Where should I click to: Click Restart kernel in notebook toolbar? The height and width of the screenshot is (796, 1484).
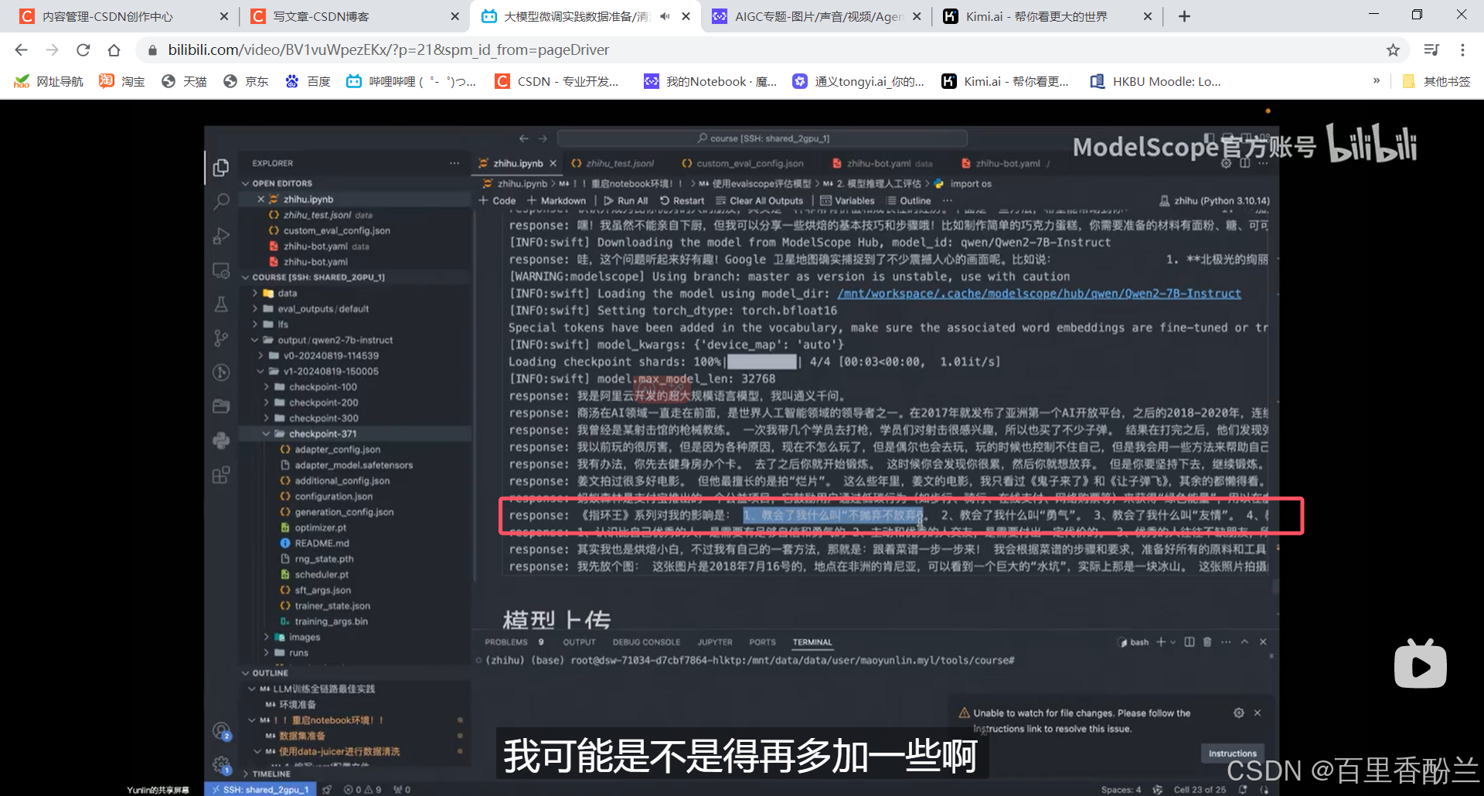click(682, 200)
